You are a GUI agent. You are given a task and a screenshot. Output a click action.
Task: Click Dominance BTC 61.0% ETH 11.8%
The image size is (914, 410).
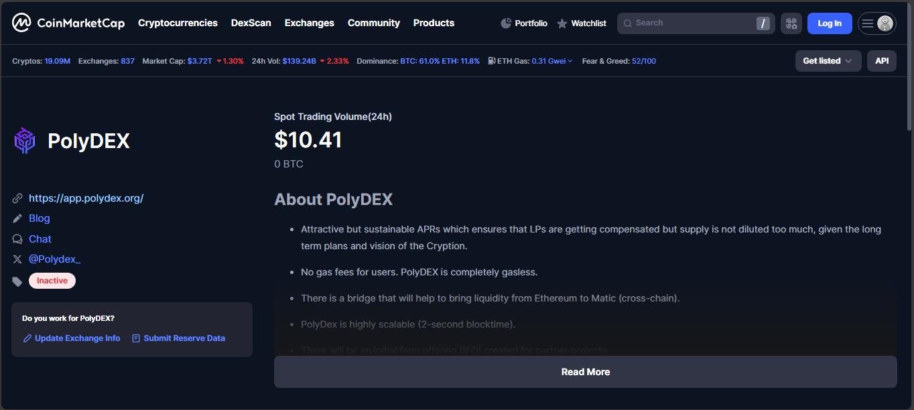[440, 61]
